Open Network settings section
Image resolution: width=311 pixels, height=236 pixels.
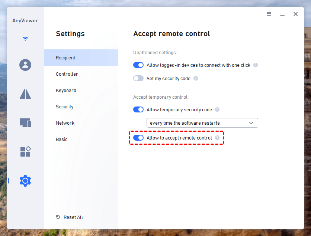[x=81, y=123]
